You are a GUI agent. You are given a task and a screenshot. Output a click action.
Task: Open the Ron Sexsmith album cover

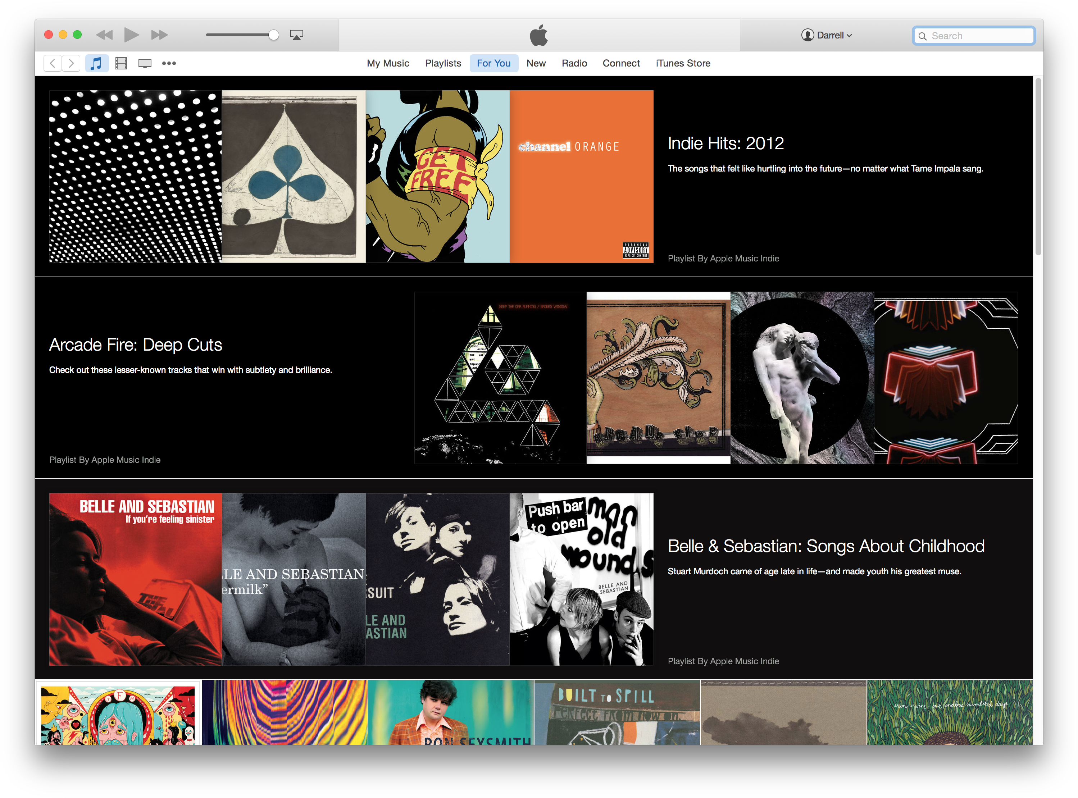pos(451,712)
